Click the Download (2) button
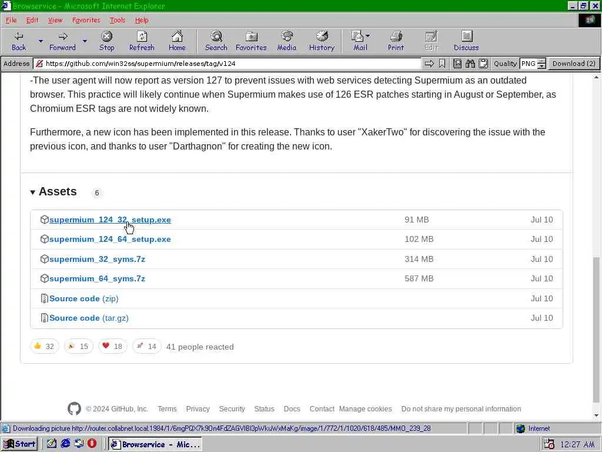The height and width of the screenshot is (452, 602). click(574, 64)
